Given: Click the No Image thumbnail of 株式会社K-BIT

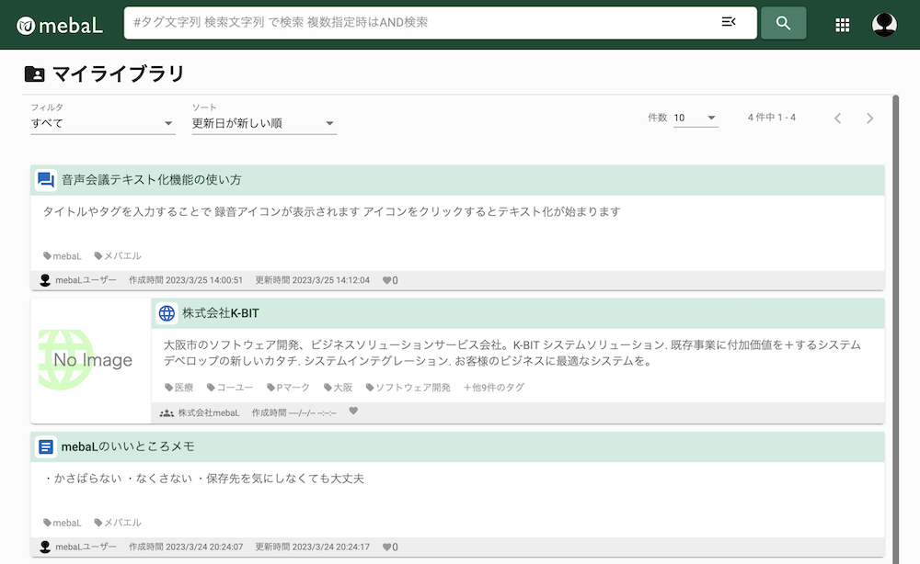Looking at the screenshot, I should click(91, 360).
